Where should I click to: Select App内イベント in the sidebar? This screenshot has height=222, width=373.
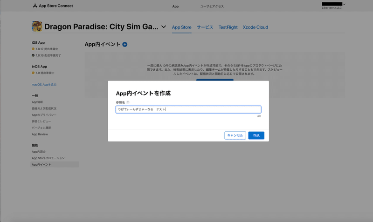point(55,165)
